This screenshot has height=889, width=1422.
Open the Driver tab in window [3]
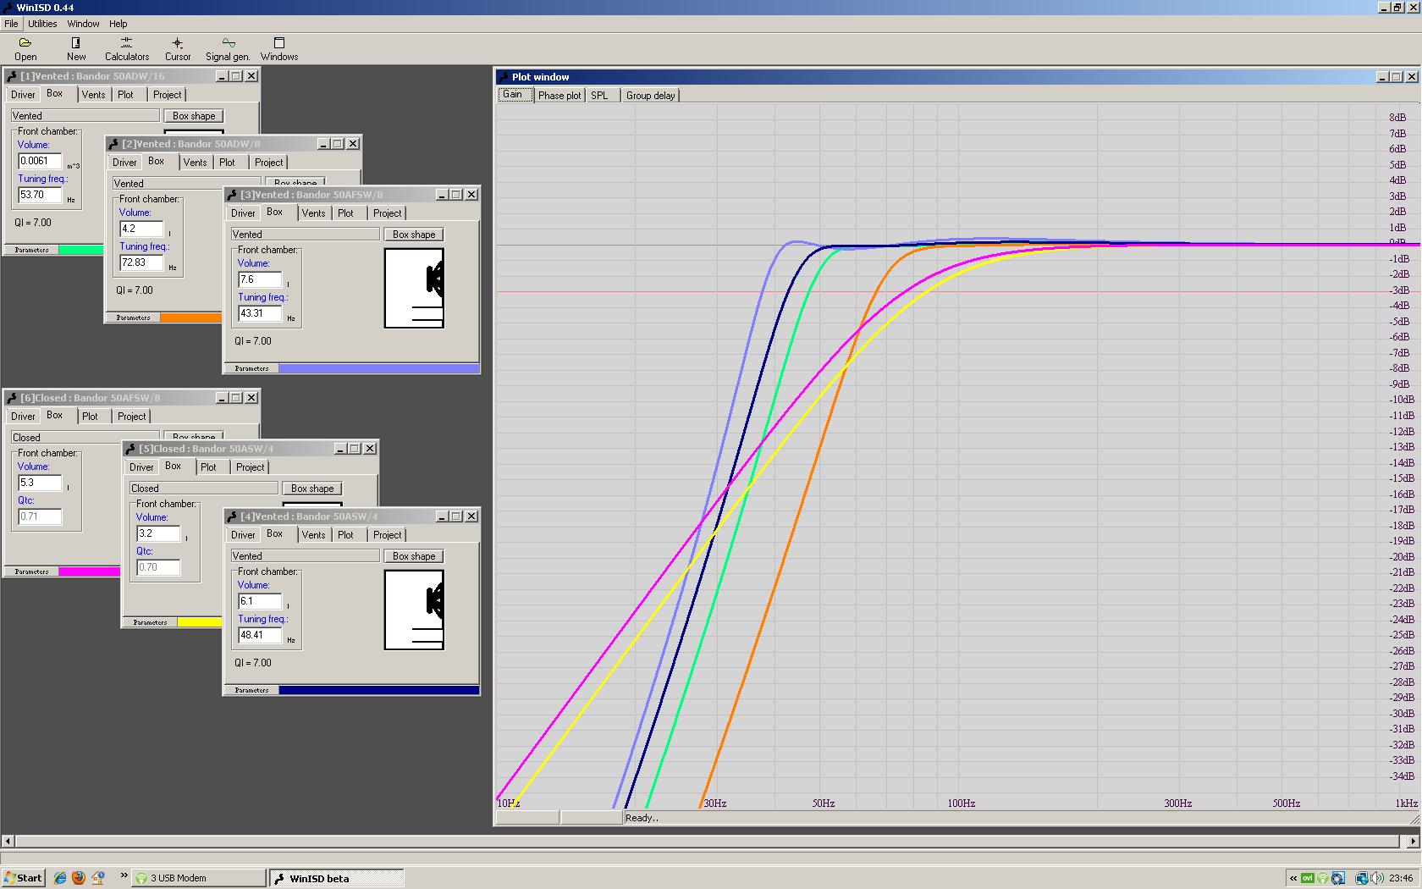[243, 213]
